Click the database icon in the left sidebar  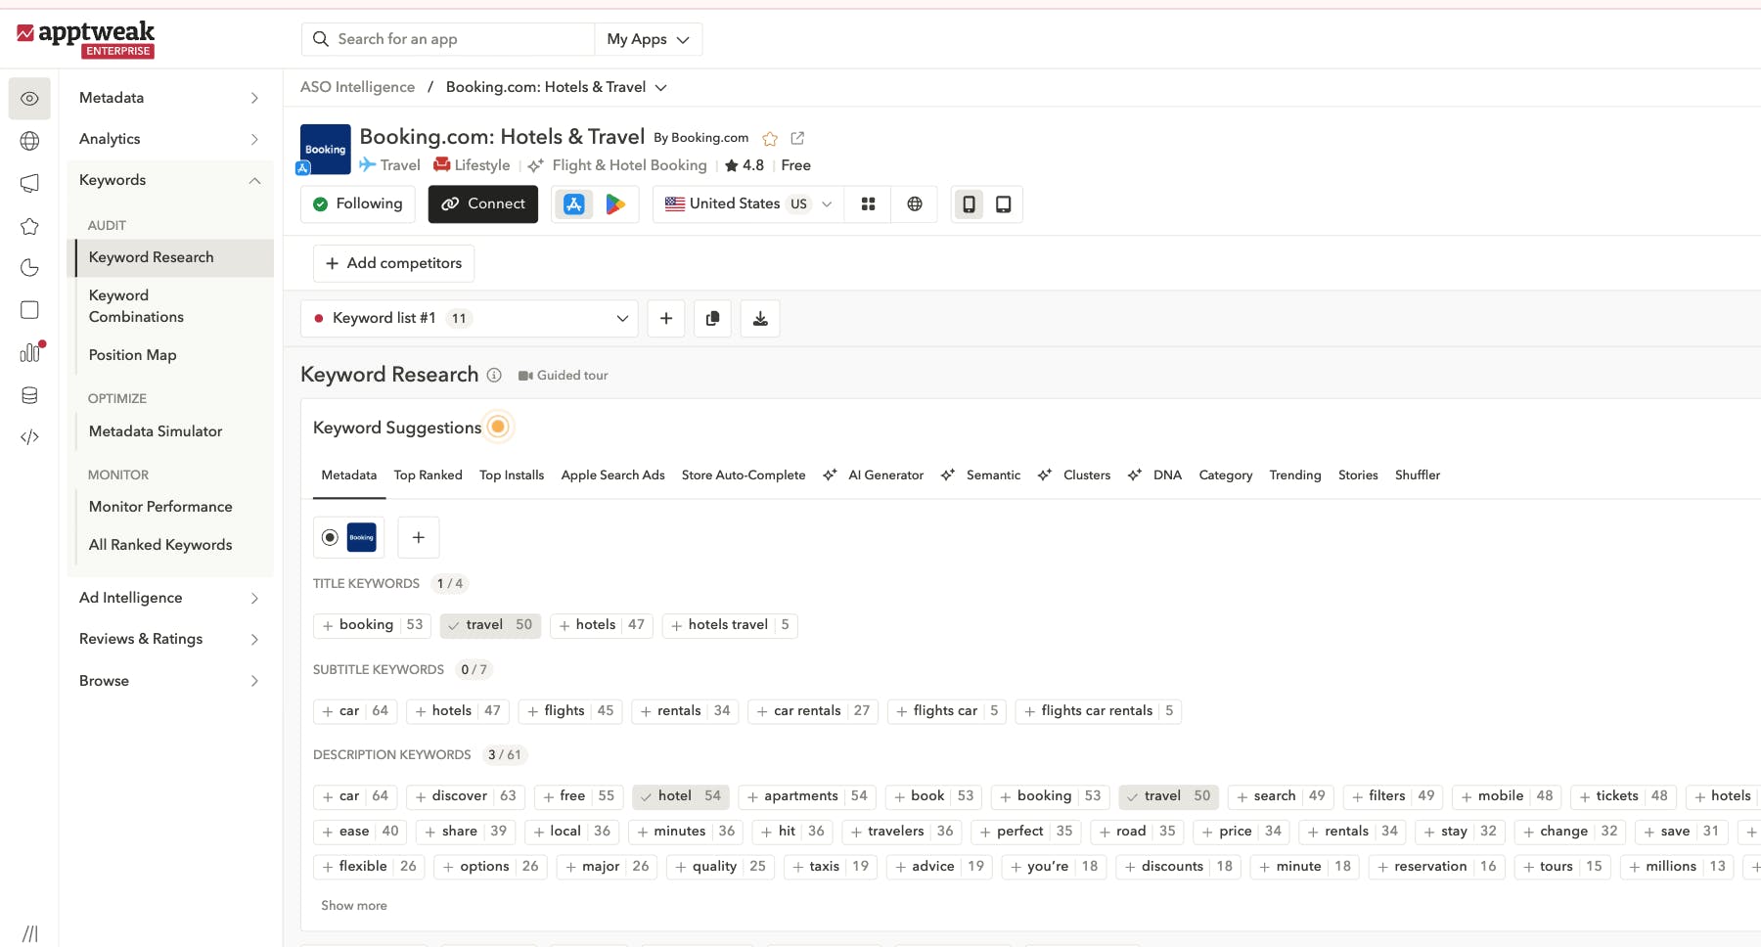pyautogui.click(x=29, y=395)
